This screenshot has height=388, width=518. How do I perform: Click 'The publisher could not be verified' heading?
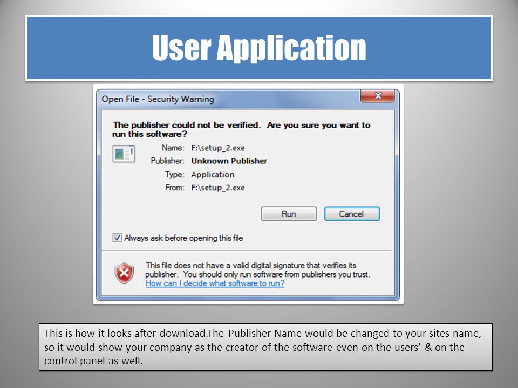point(241,129)
